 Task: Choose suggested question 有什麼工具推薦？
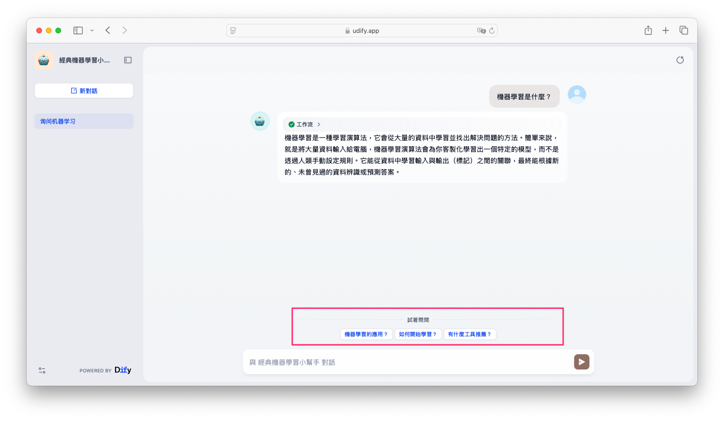point(470,334)
